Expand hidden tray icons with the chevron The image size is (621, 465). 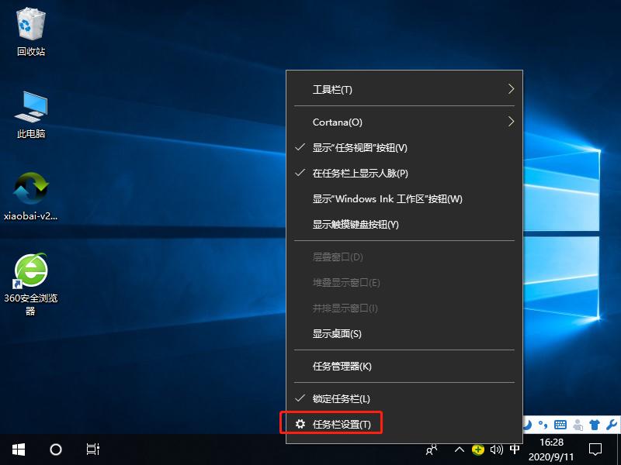[x=459, y=449]
